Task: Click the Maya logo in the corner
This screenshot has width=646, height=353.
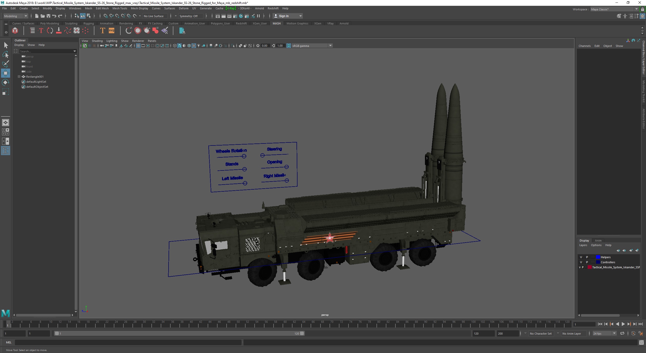Action: pos(6,313)
